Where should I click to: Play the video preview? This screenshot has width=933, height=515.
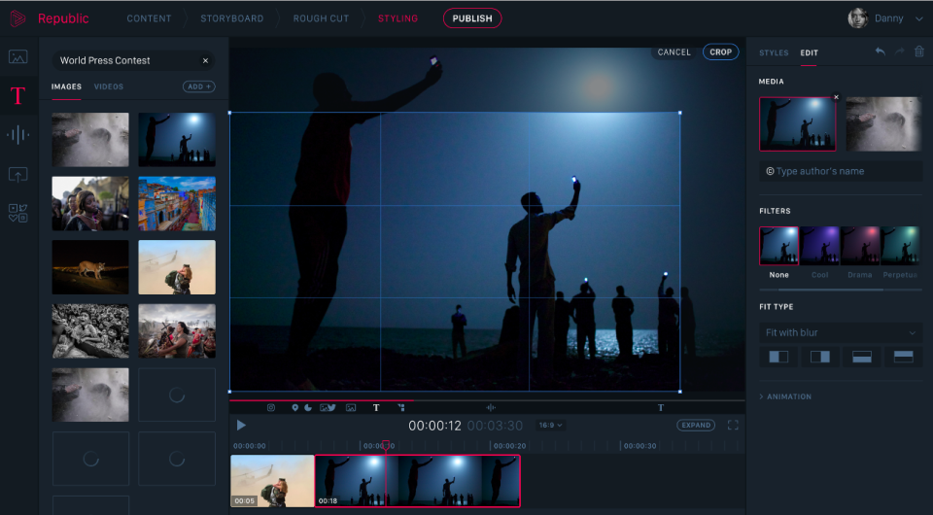[x=241, y=426]
